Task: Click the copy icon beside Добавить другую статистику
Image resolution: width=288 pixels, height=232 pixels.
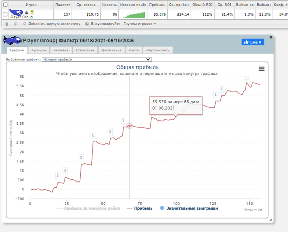Action: coord(24,24)
